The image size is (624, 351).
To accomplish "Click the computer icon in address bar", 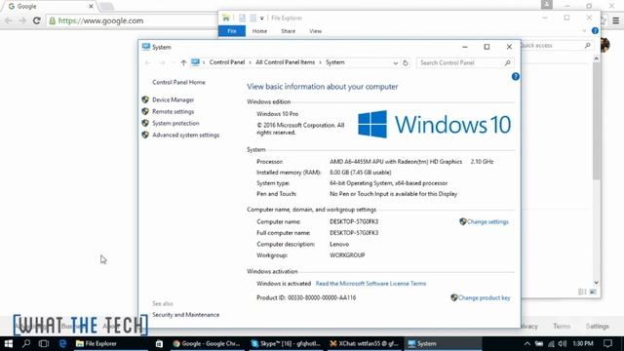I will pyautogui.click(x=195, y=62).
